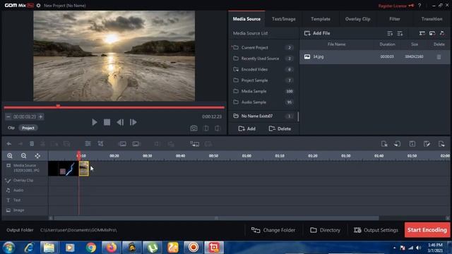This screenshot has width=452, height=254.
Task: Click the edit project pencil icon
Action: pos(427,144)
